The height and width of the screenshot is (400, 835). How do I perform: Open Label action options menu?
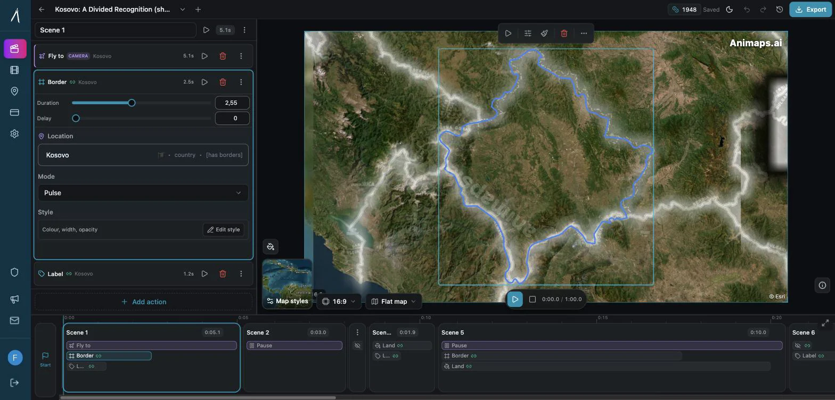point(241,273)
